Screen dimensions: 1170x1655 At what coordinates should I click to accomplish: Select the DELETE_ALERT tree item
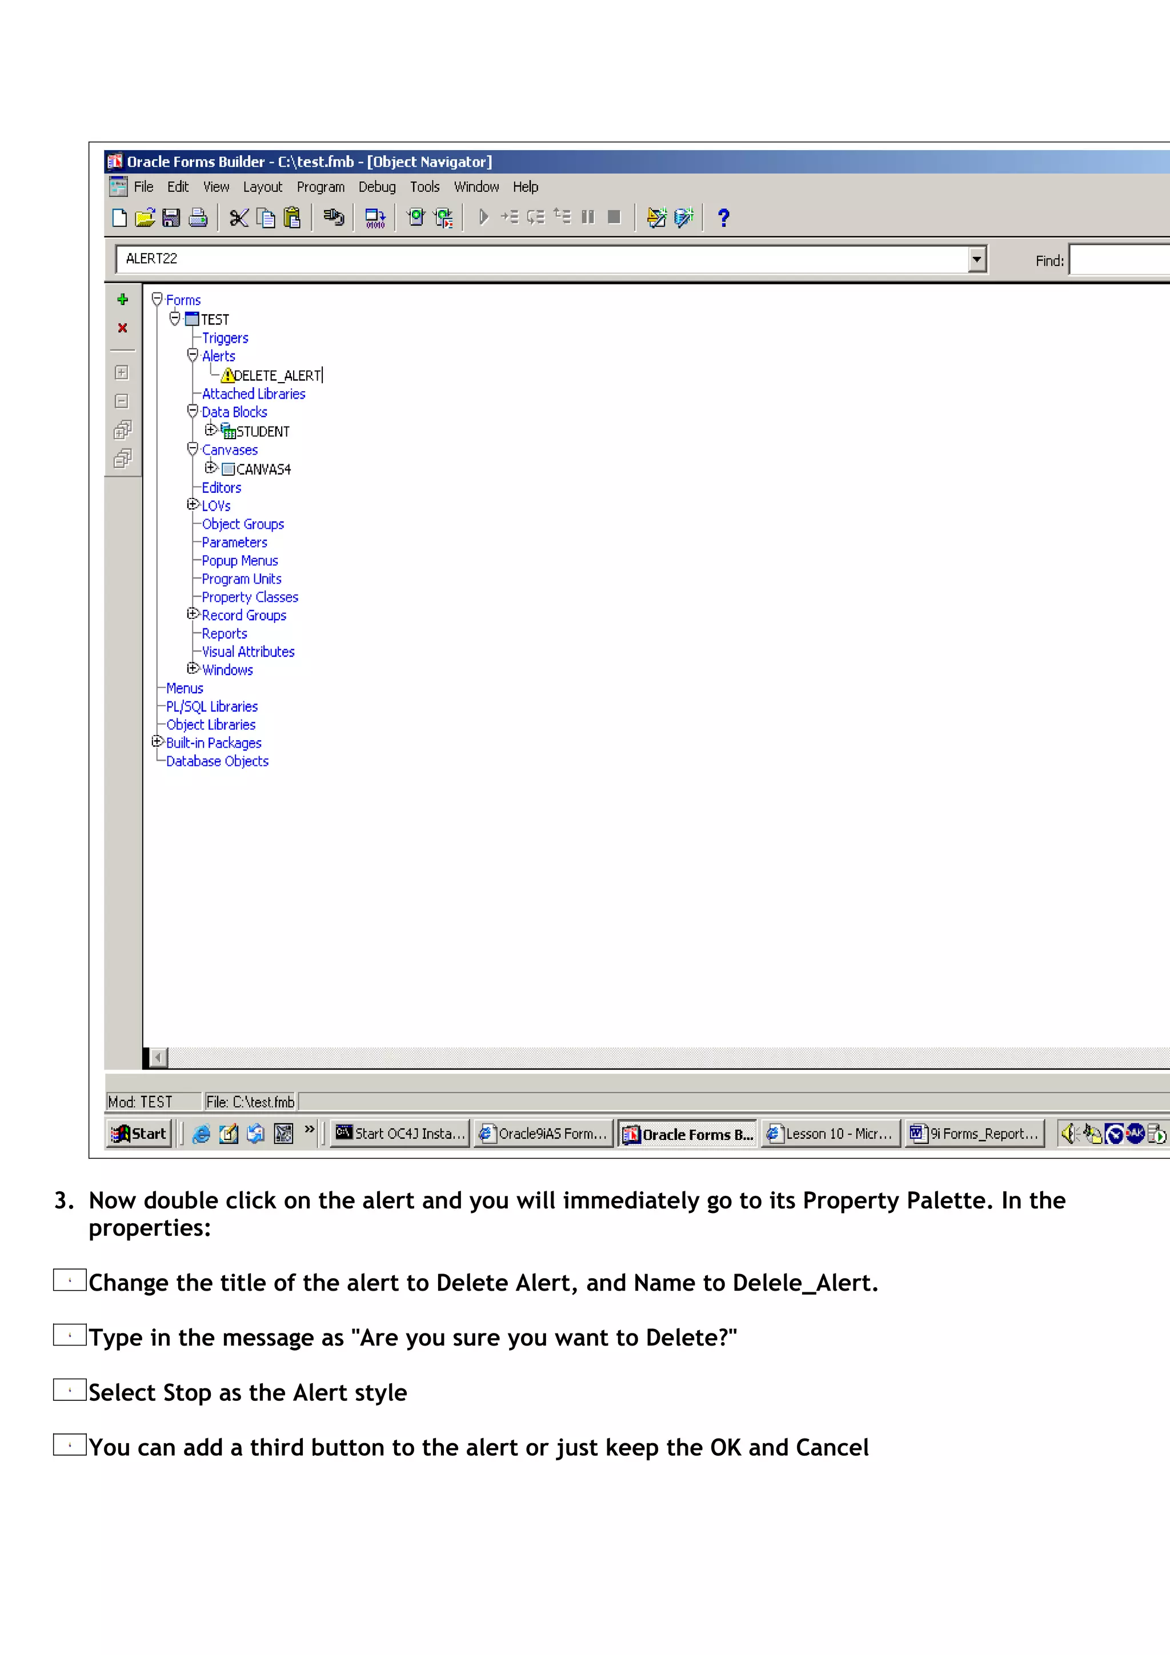[277, 376]
